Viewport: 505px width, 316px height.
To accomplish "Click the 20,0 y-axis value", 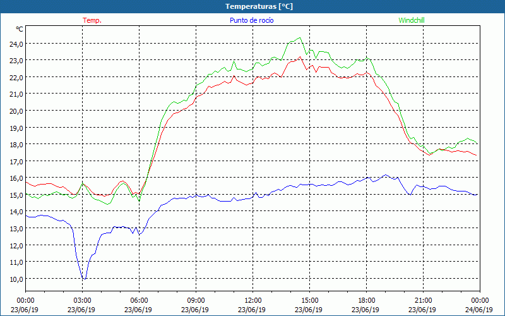I will click(16, 111).
